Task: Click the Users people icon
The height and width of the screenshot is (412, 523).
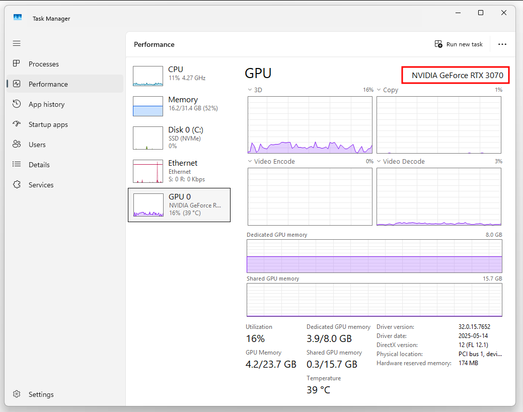Action: click(17, 144)
